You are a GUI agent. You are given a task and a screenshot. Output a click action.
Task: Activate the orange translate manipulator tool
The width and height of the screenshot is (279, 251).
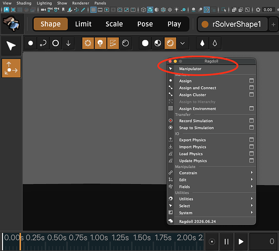pos(11,68)
